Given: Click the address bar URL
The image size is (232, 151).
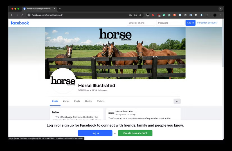Looking at the screenshot, I should (47, 15).
